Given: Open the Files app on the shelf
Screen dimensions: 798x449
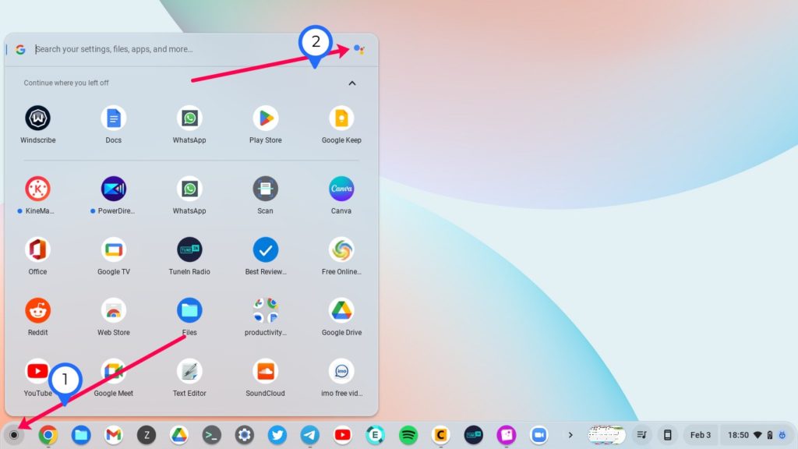Looking at the screenshot, I should click(80, 435).
